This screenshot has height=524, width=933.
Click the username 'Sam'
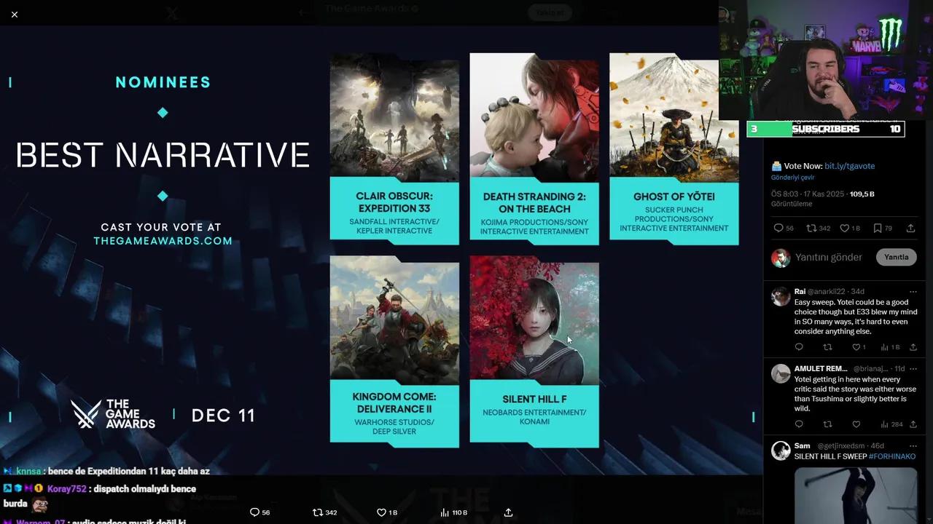[x=802, y=446]
